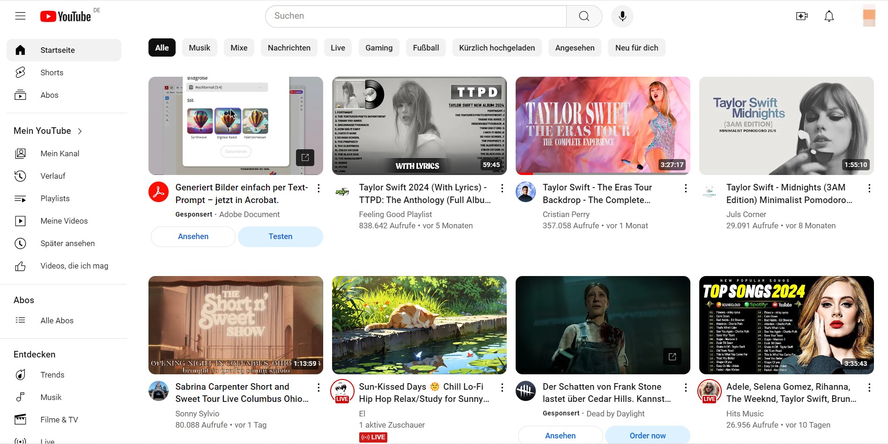The width and height of the screenshot is (888, 444).
Task: Select the Musik filter chip
Action: pyautogui.click(x=200, y=48)
